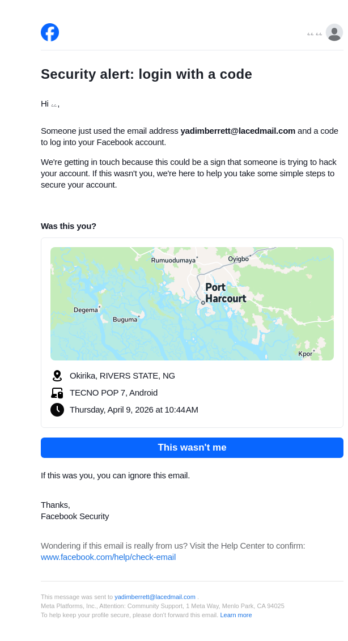The height and width of the screenshot is (641, 348).
Task: Click the Thursday, April 9, 2026 login time
Action: coord(134,410)
